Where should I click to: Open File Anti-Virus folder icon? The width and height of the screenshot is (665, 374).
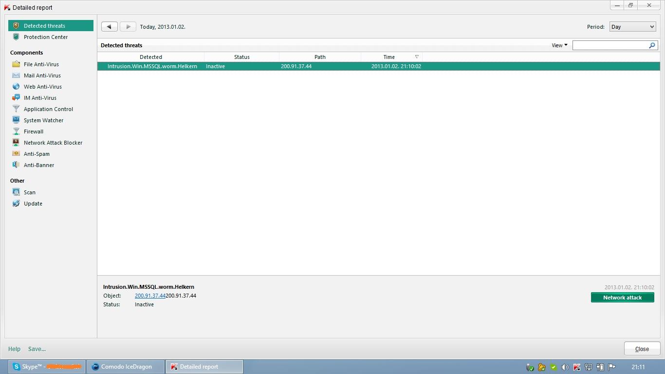[16, 64]
